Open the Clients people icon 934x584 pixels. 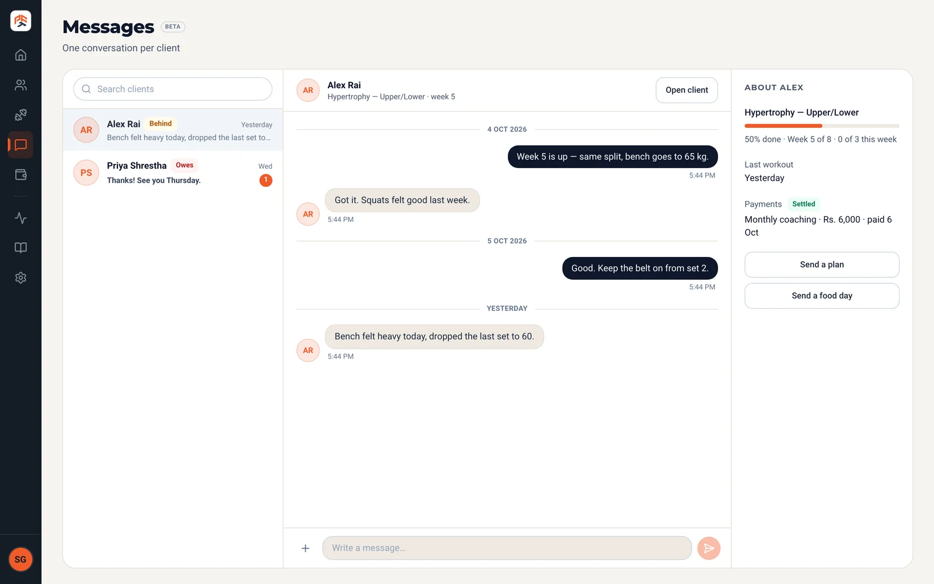click(x=20, y=85)
